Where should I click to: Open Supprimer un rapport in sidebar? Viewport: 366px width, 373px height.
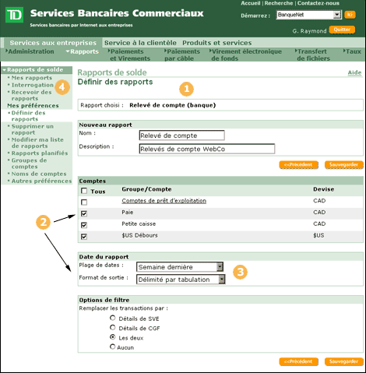(33, 129)
